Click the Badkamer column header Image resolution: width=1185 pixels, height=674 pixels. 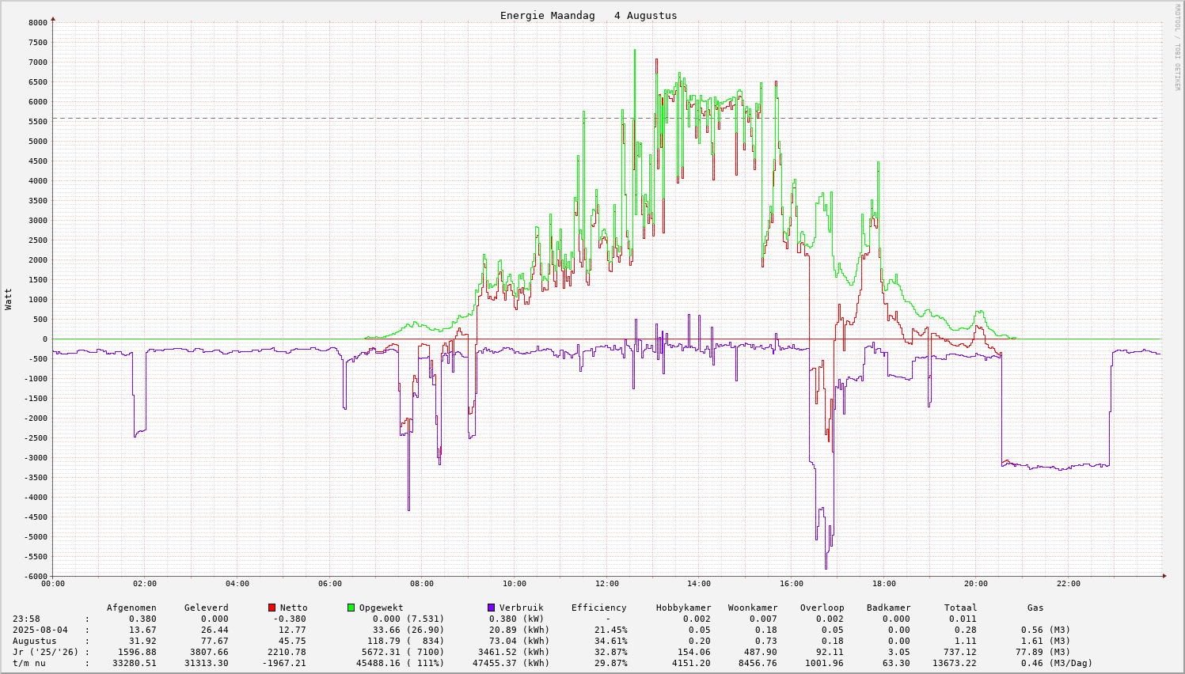[x=888, y=608]
